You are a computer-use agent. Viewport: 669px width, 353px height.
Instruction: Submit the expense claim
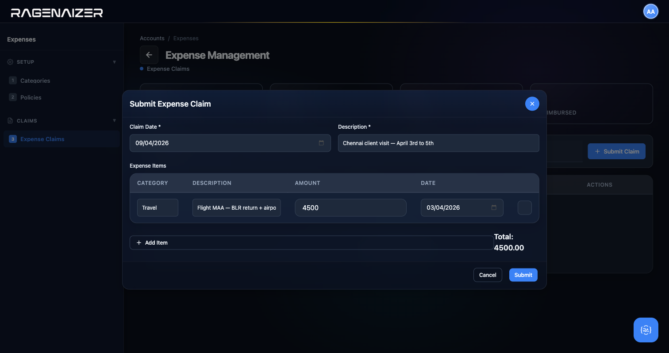523,275
